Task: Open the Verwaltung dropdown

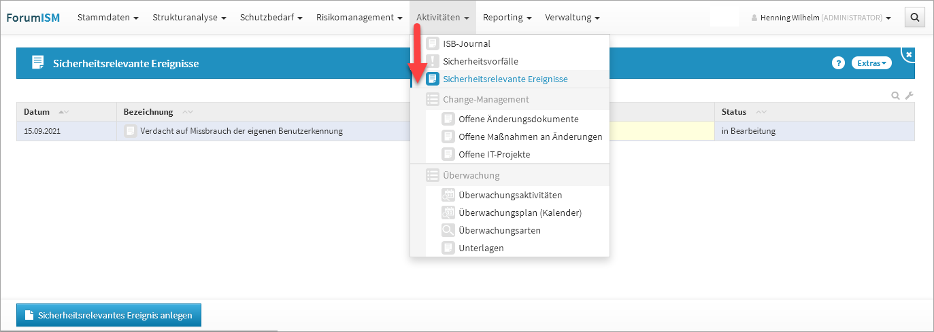Action: (x=573, y=18)
